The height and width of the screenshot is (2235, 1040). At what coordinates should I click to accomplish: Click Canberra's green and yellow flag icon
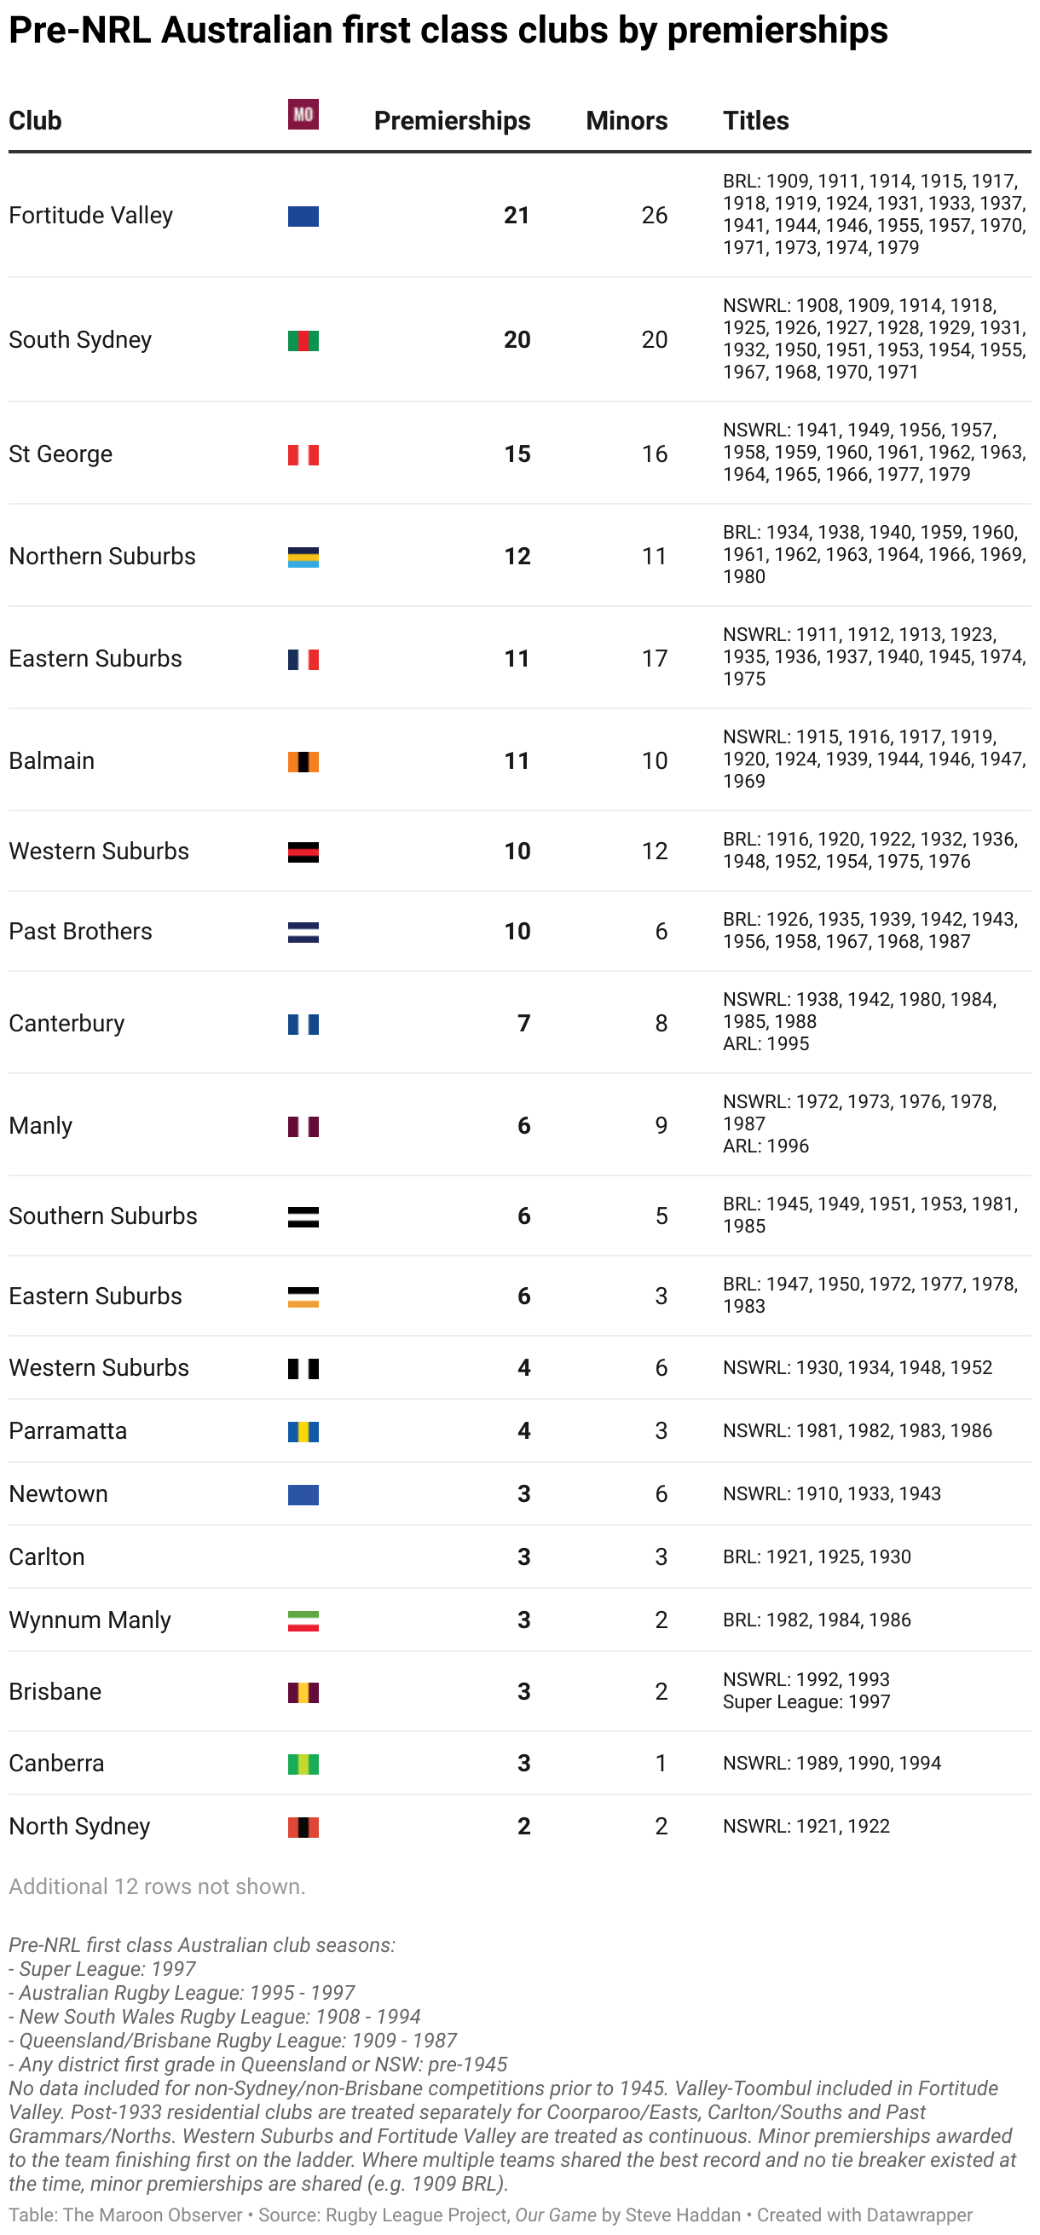tap(303, 1764)
